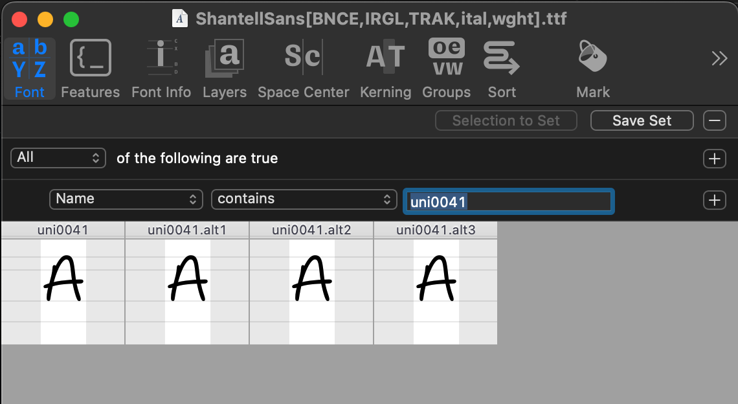
Task: Click the document proxy icon in titlebar
Action: [180, 18]
